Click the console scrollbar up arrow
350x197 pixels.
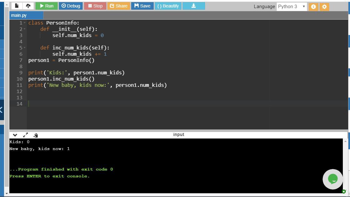(345, 141)
